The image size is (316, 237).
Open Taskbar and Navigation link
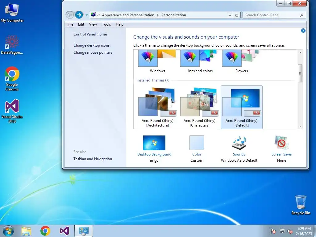tap(93, 159)
